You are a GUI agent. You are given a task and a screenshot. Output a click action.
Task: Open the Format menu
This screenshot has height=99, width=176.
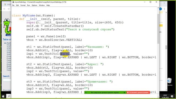pyautogui.click(x=23, y=5)
